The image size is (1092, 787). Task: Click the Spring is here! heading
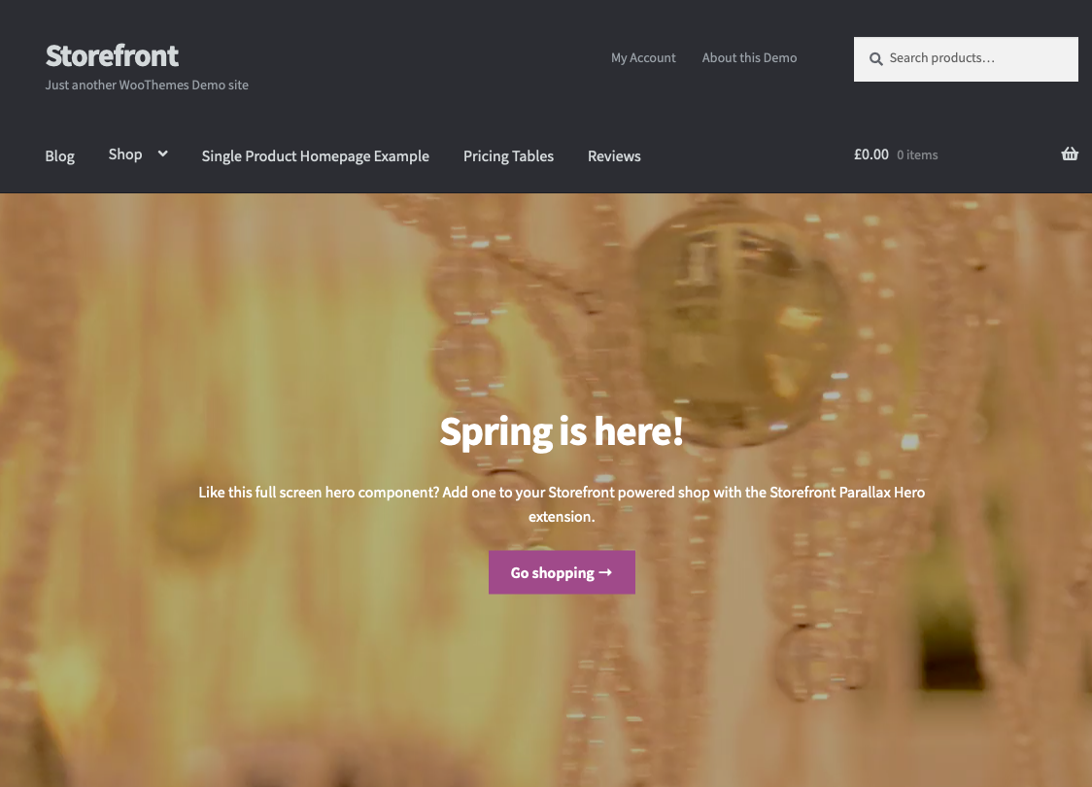coord(562,431)
